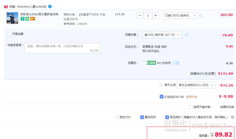Viewport: 236px width, 139px height.
Task: Open the 查看详情 details link
Action: tap(192, 97)
